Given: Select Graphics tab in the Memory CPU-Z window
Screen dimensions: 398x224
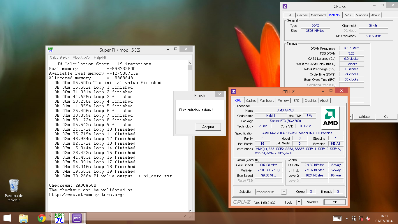Looking at the screenshot, I should click(x=362, y=15).
